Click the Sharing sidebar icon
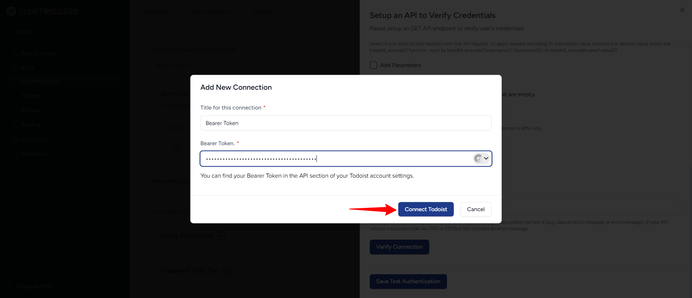 point(15,125)
